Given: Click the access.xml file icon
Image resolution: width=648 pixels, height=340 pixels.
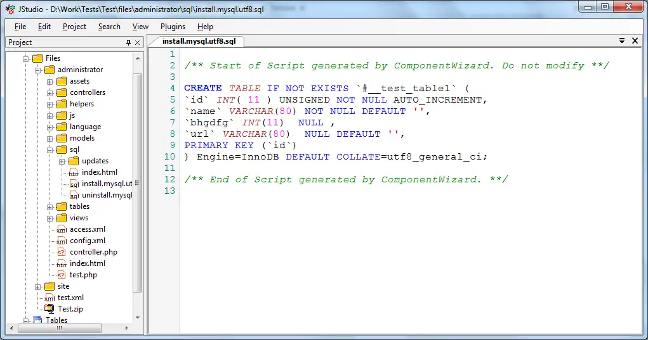Looking at the screenshot, I should pyautogui.click(x=62, y=229).
